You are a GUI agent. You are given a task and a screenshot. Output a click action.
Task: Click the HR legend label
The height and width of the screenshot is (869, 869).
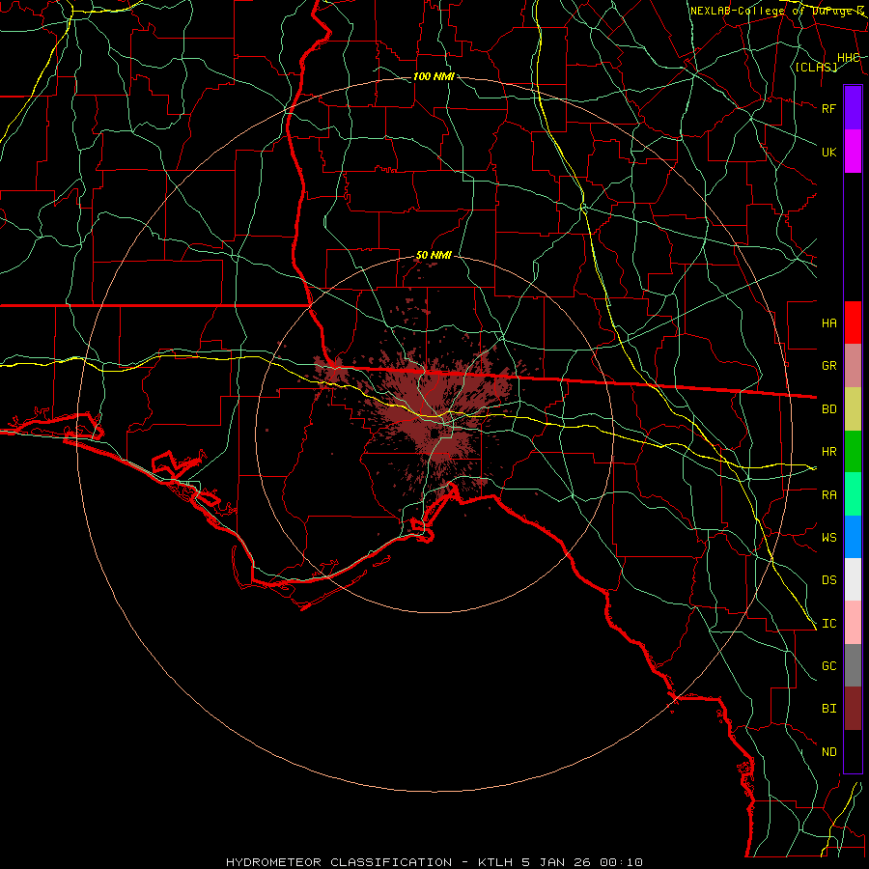point(829,452)
